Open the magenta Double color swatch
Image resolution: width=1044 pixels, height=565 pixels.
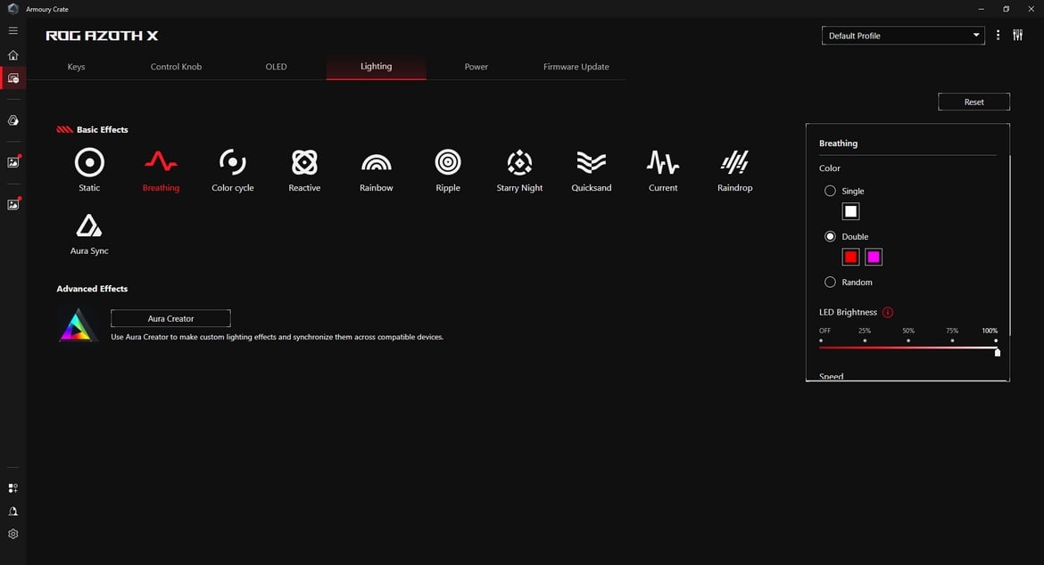(x=874, y=257)
